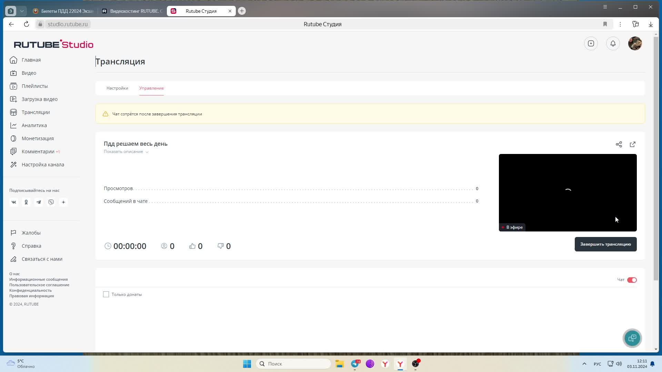This screenshot has width=662, height=372.
Task: Go to Плейлисты in sidebar
Action: (x=29, y=86)
